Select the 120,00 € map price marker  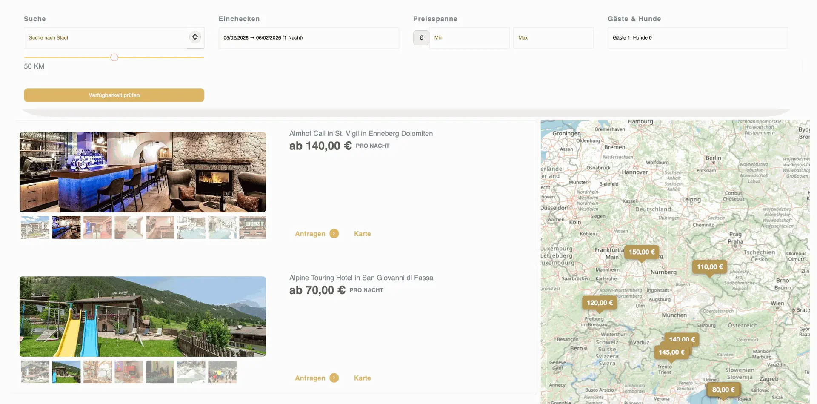tap(600, 303)
